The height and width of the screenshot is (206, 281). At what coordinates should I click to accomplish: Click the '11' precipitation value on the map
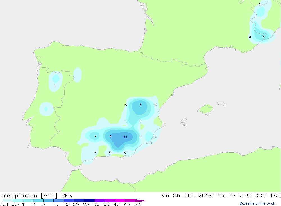pos(125,137)
